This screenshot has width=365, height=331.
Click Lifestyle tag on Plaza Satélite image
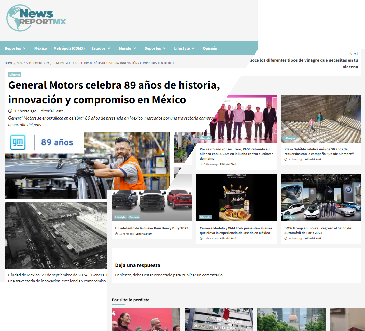(289, 139)
